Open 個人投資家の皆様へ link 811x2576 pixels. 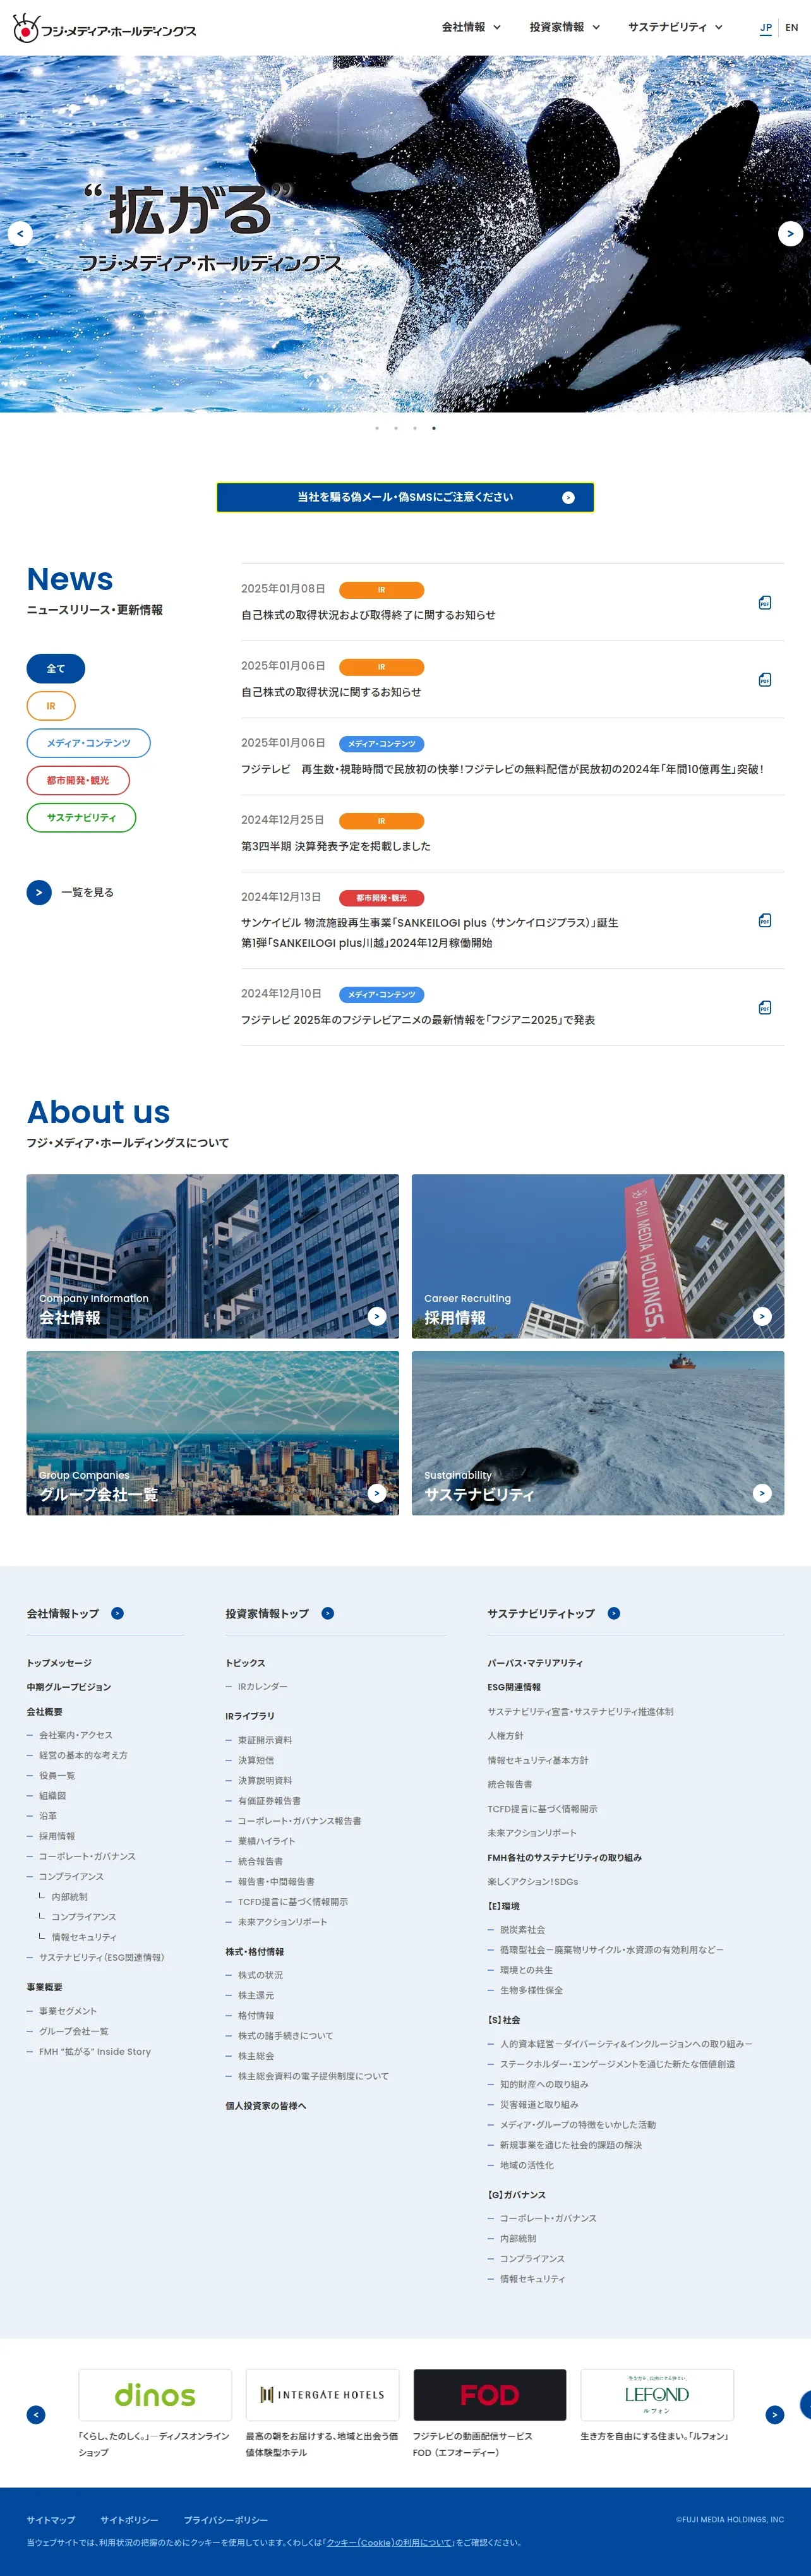pos(266,2105)
